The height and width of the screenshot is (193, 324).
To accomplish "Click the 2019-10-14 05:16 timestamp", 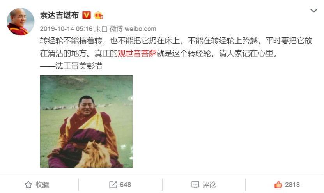I will [x=66, y=29].
